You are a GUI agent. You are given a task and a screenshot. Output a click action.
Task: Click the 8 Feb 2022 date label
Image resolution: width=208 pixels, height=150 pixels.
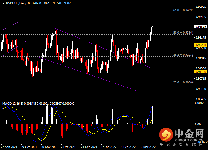tap(128, 147)
